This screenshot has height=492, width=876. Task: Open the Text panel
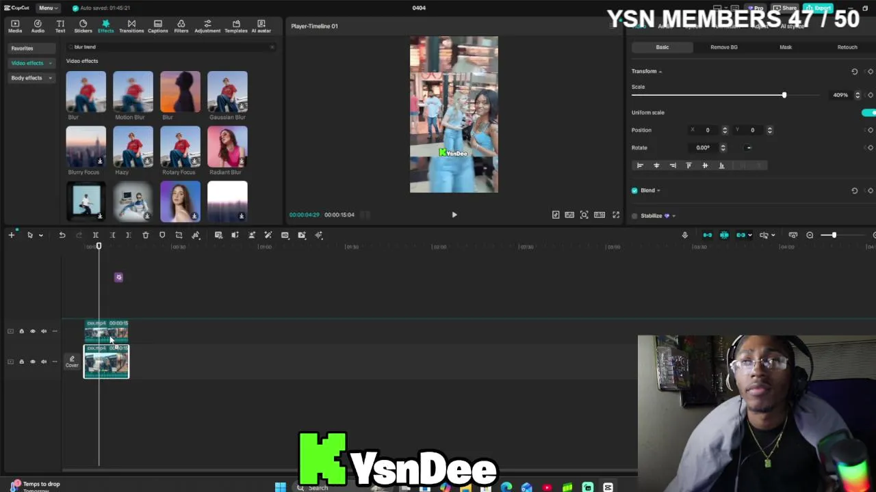[x=60, y=26]
